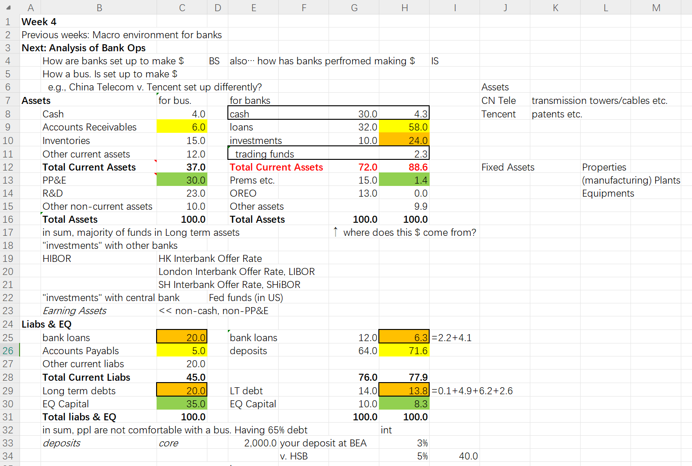Click the orange investments value 24.0
692x466 pixels.
tap(404, 141)
